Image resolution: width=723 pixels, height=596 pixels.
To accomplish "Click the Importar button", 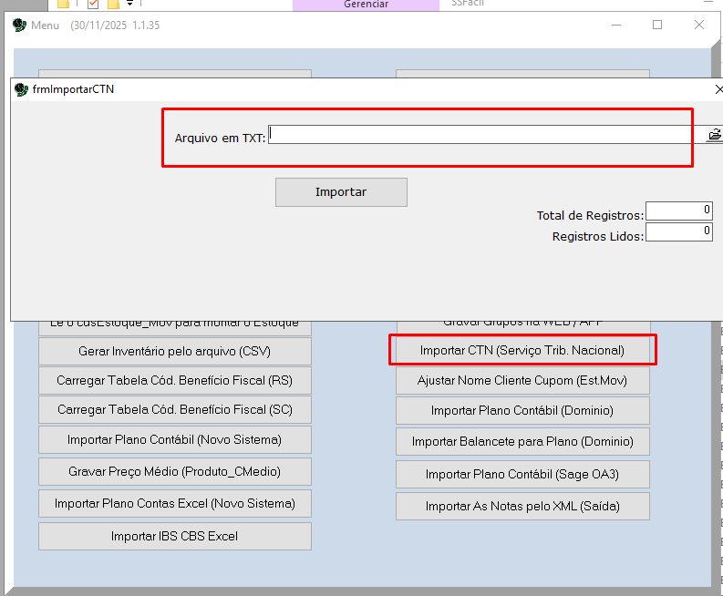I will click(341, 192).
